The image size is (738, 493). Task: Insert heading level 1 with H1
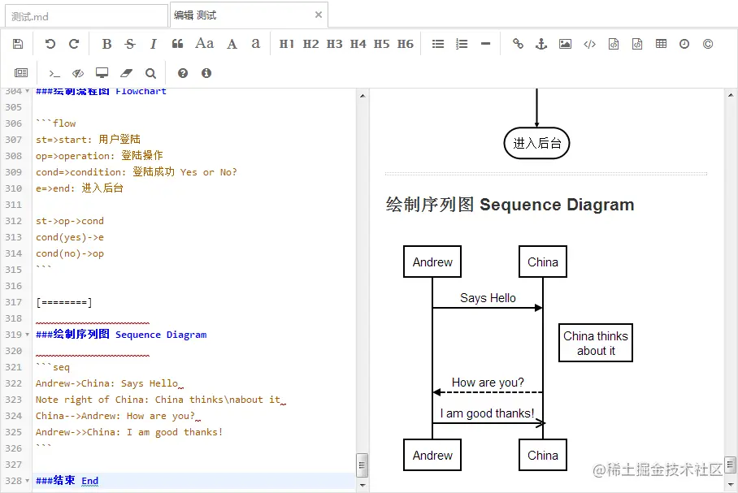point(287,44)
